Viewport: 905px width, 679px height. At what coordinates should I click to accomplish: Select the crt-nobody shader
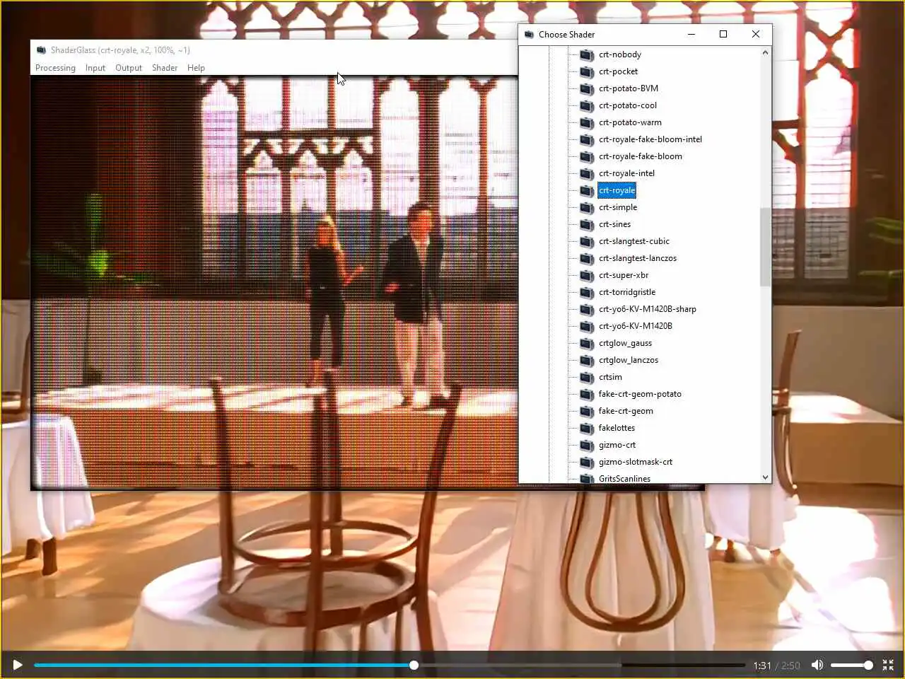click(x=620, y=54)
